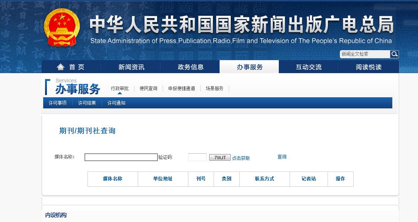The height and width of the screenshot is (222, 418).
Task: Click 查询 to submit the search
Action: click(x=281, y=157)
